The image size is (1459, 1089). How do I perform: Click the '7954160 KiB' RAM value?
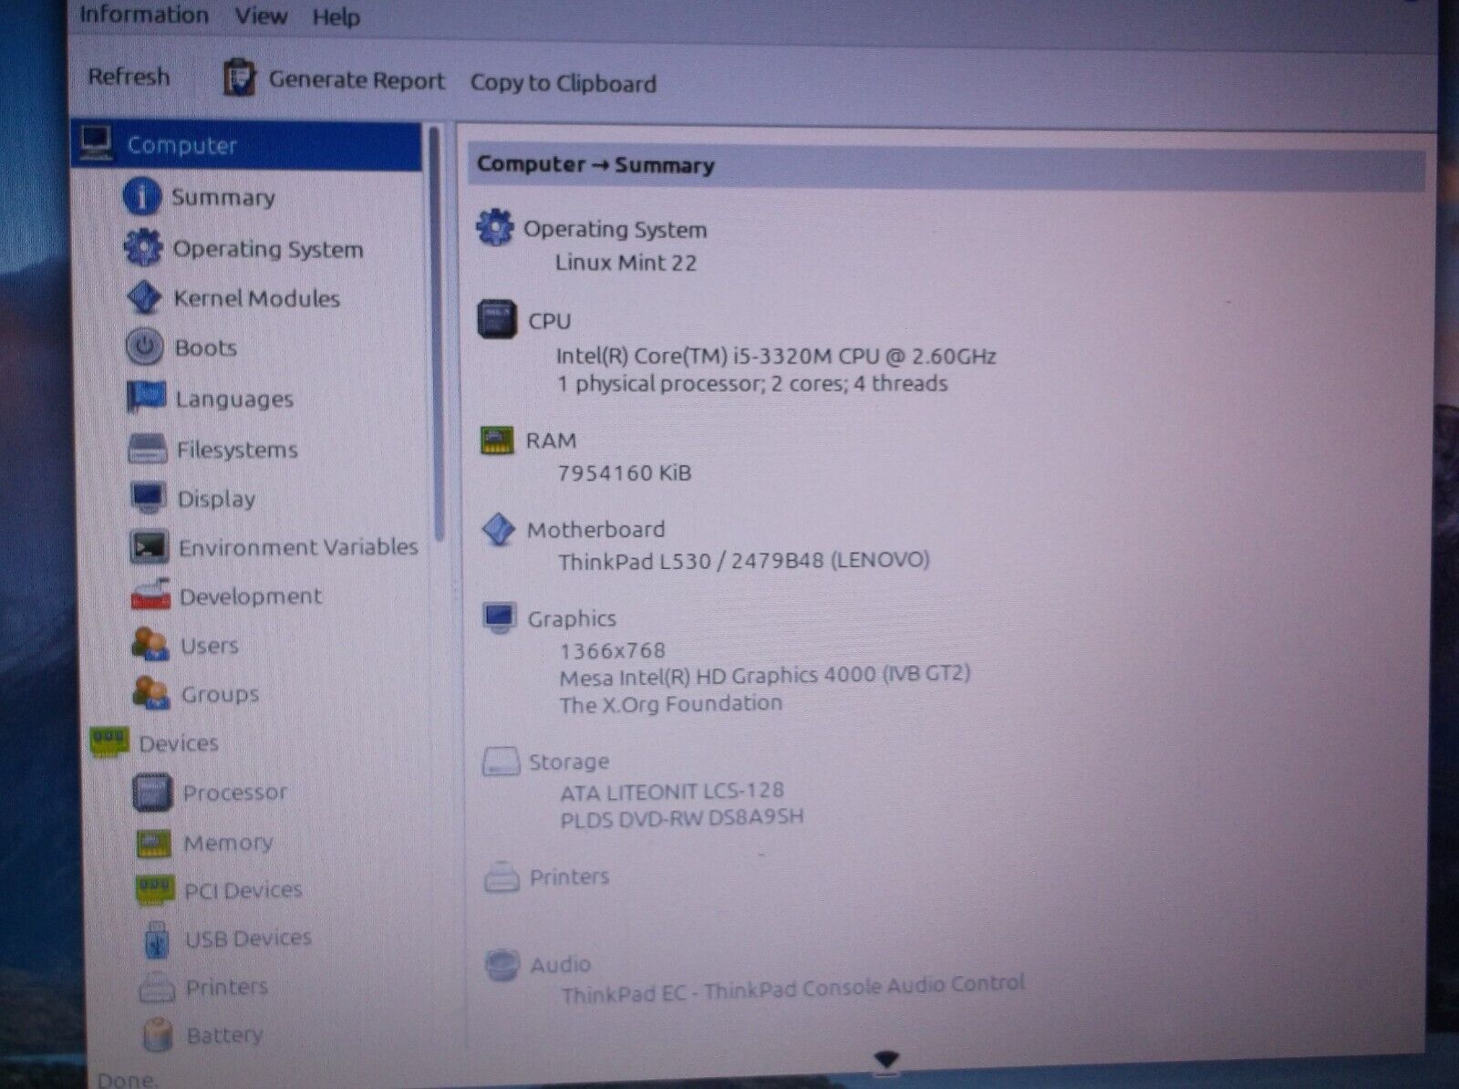pos(625,473)
